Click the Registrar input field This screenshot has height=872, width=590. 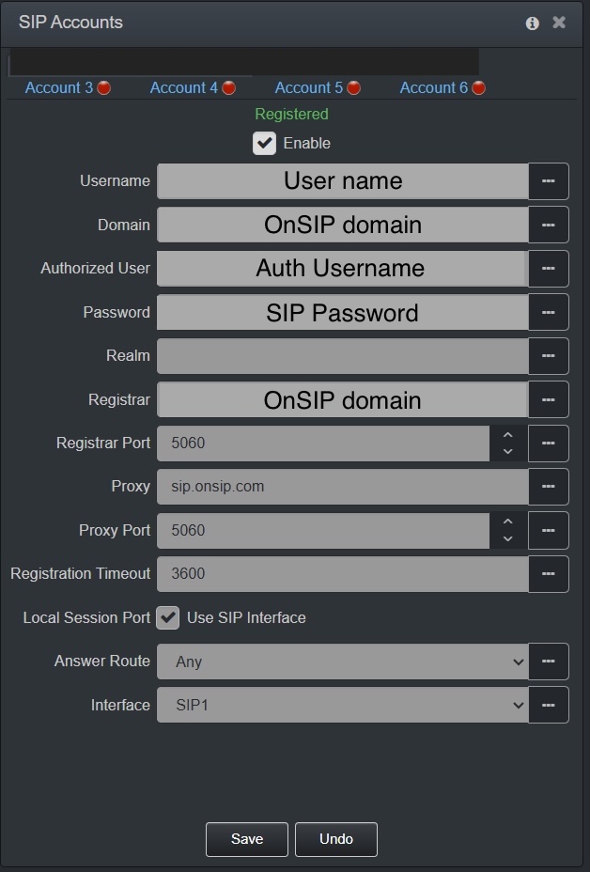coord(343,400)
